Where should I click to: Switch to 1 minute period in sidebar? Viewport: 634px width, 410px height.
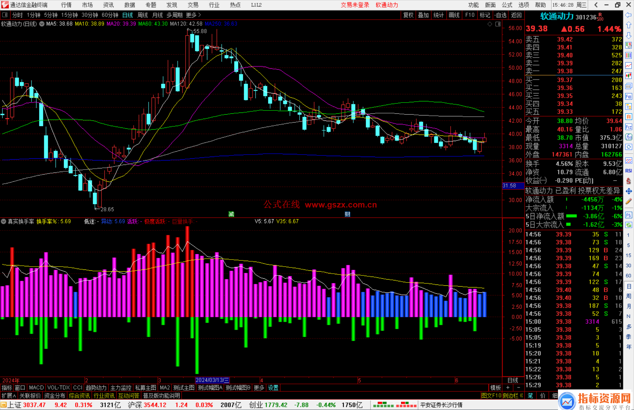(x=628, y=235)
